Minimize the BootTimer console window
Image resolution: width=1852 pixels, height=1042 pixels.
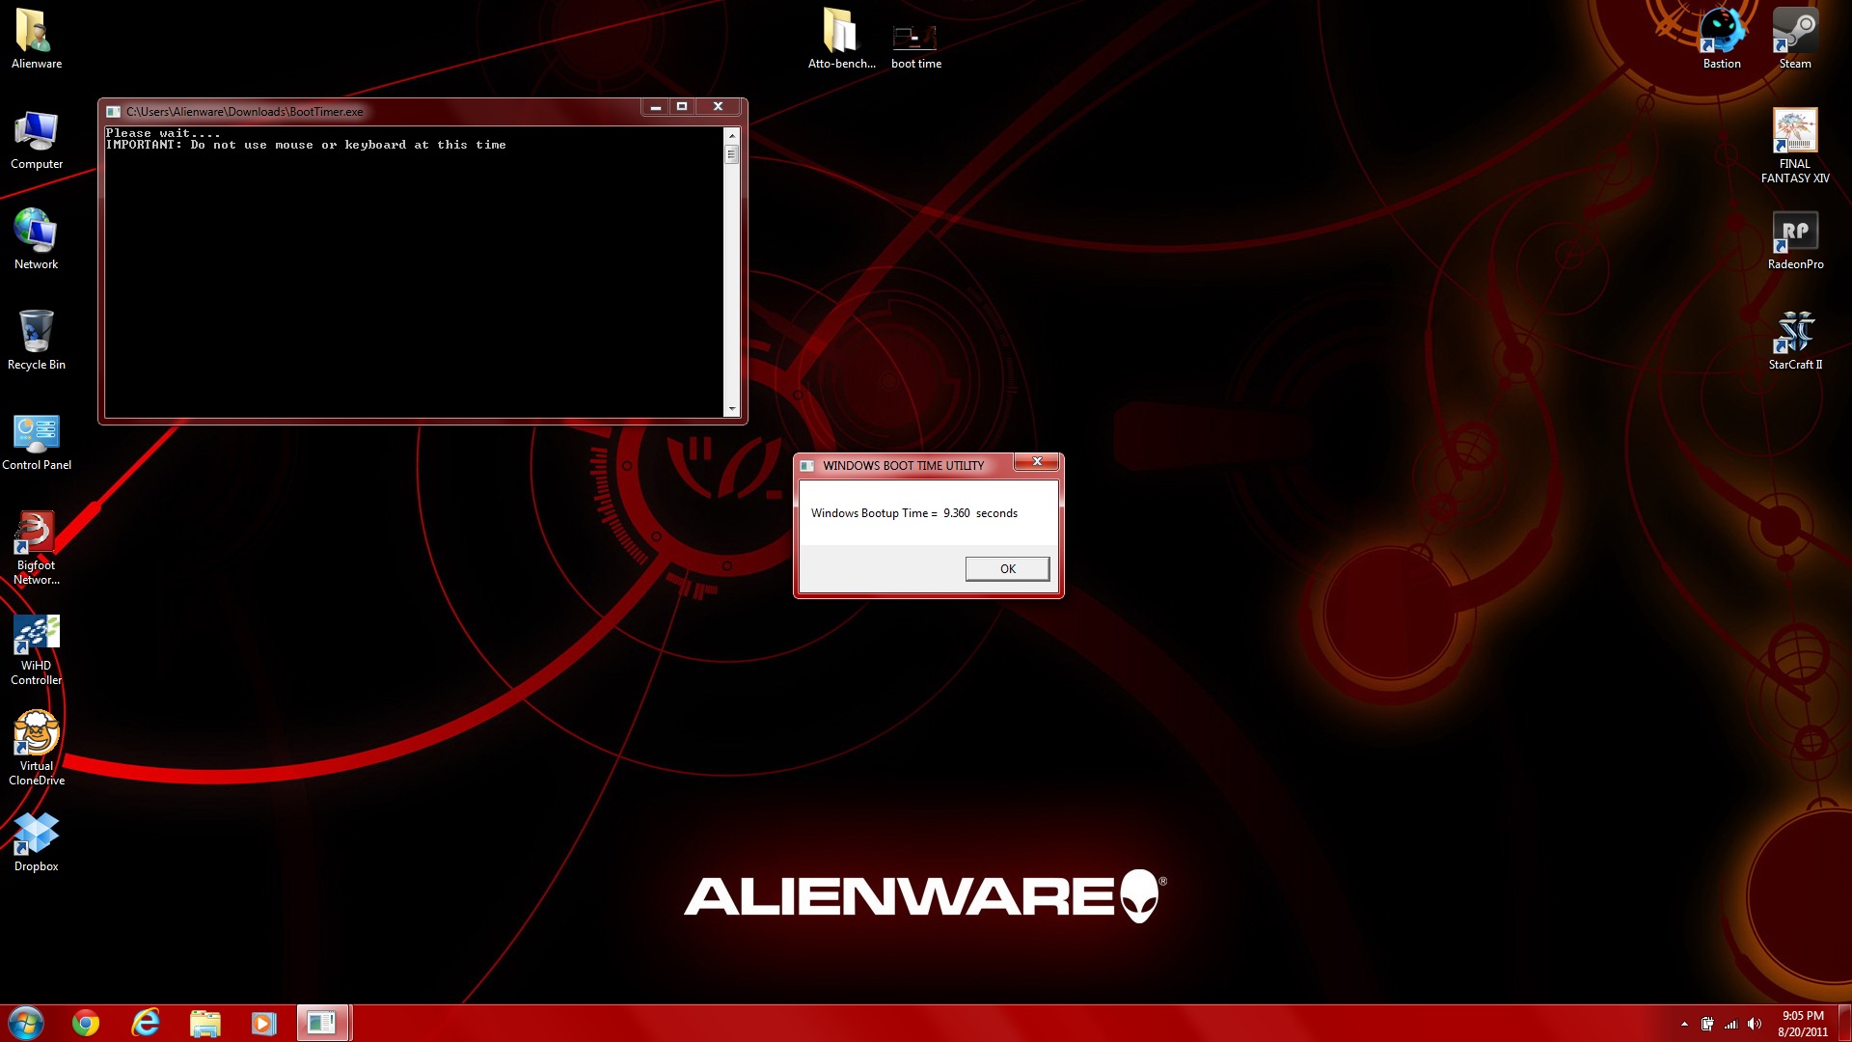coord(655,107)
